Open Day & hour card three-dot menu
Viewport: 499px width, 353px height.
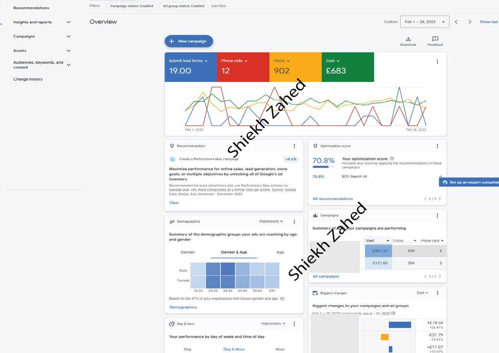[x=294, y=324]
